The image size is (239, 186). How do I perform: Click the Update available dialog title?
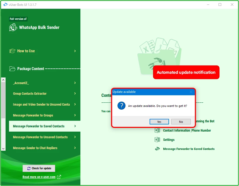[124, 92]
